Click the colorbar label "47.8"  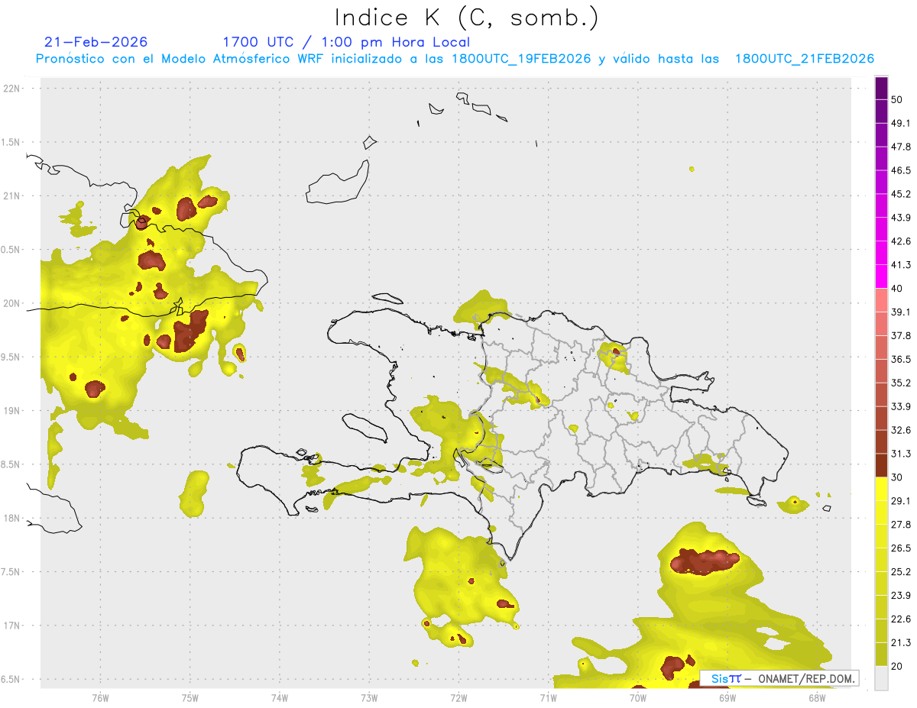point(901,147)
